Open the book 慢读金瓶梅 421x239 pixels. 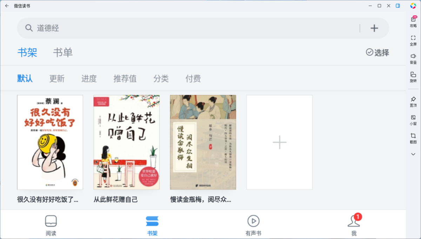pyautogui.click(x=203, y=142)
